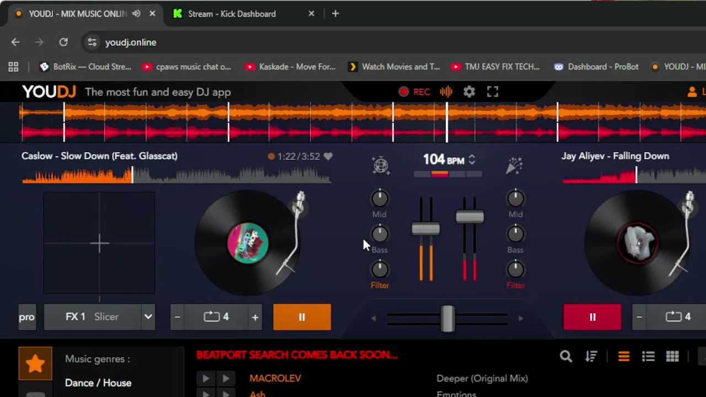Switch to the compact list view
Viewport: 706px width, 397px height.
point(624,357)
